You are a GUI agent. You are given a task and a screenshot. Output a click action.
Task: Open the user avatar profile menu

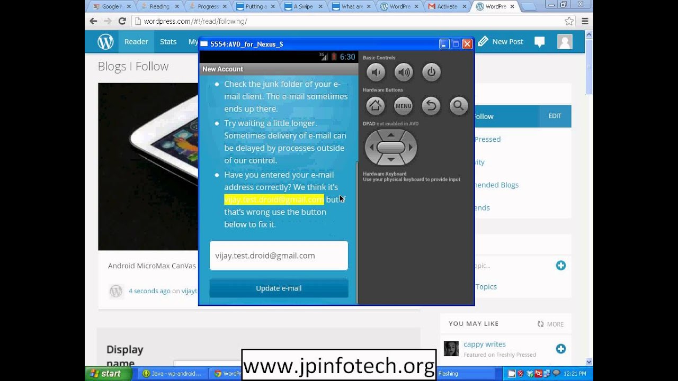tap(565, 42)
